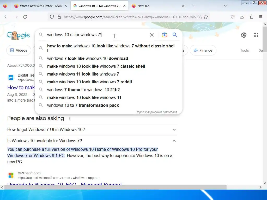Open People are also asking options menu

(x=70, y=118)
